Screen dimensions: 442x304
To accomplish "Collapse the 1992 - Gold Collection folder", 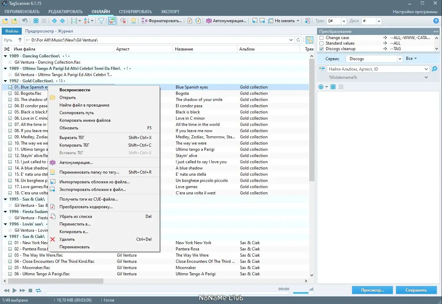I will 4,81.
